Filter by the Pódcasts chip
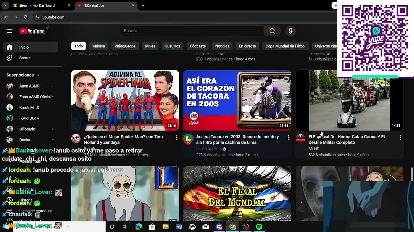This screenshot has height=232, width=414. pos(198,46)
